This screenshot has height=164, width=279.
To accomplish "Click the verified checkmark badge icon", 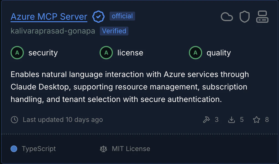I will tap(98, 17).
